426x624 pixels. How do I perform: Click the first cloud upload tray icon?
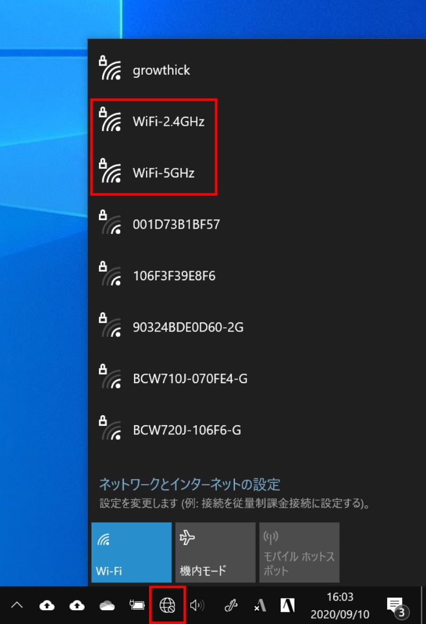(47, 605)
